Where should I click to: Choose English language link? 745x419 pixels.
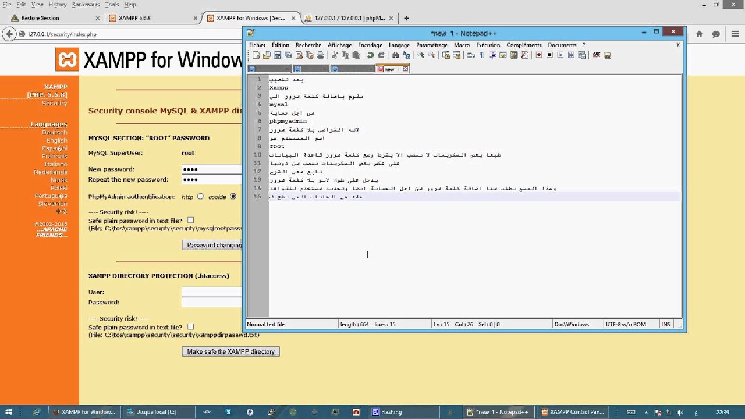pos(56,140)
